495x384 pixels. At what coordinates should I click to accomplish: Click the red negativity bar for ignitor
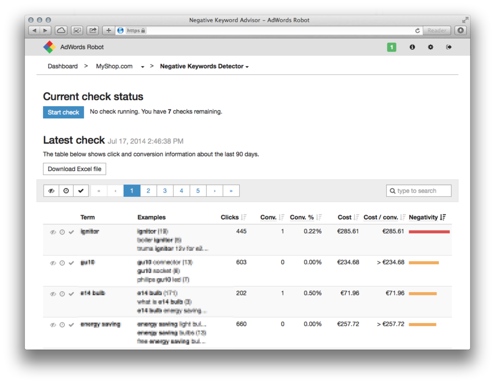point(429,232)
